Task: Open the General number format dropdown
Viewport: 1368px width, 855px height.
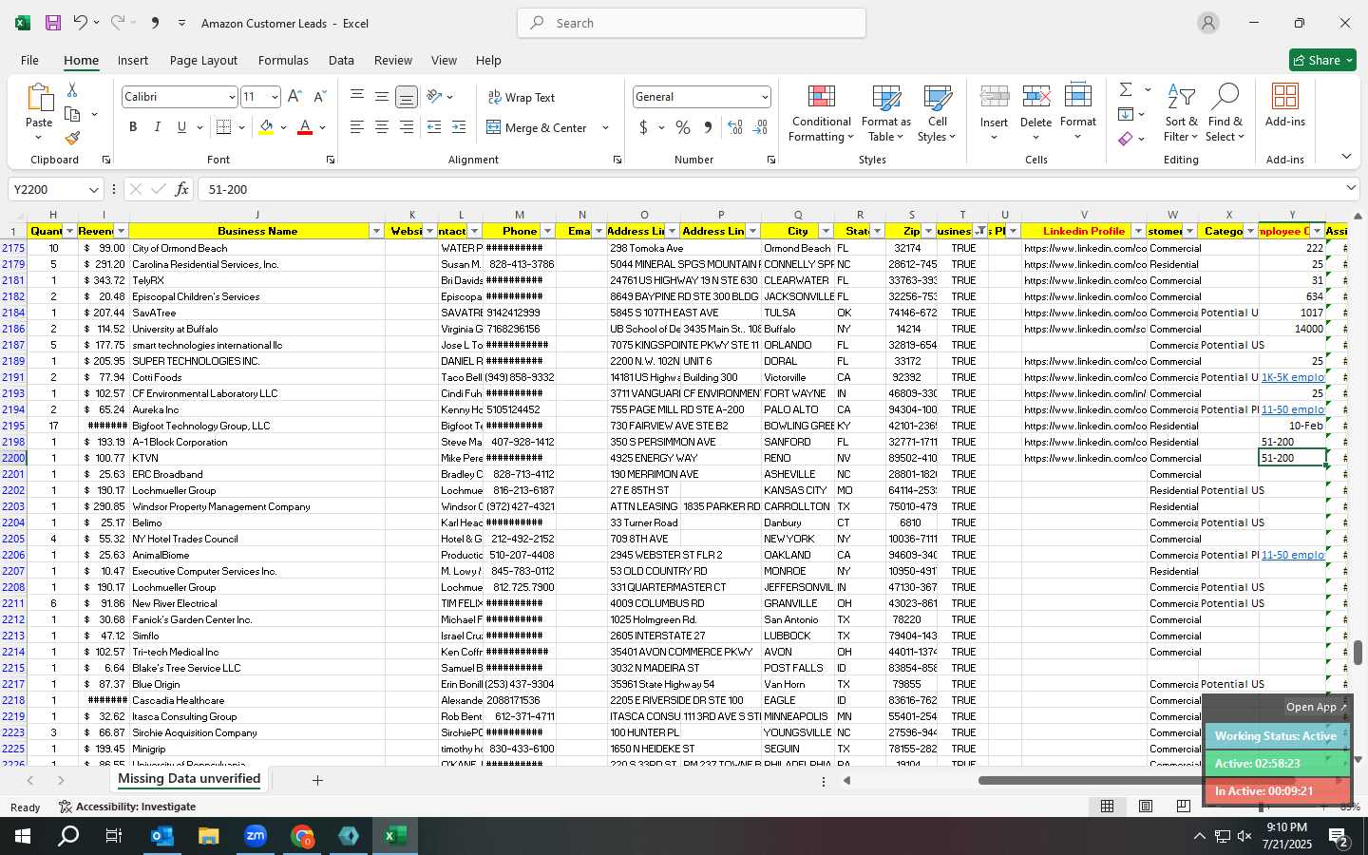Action: tap(764, 97)
